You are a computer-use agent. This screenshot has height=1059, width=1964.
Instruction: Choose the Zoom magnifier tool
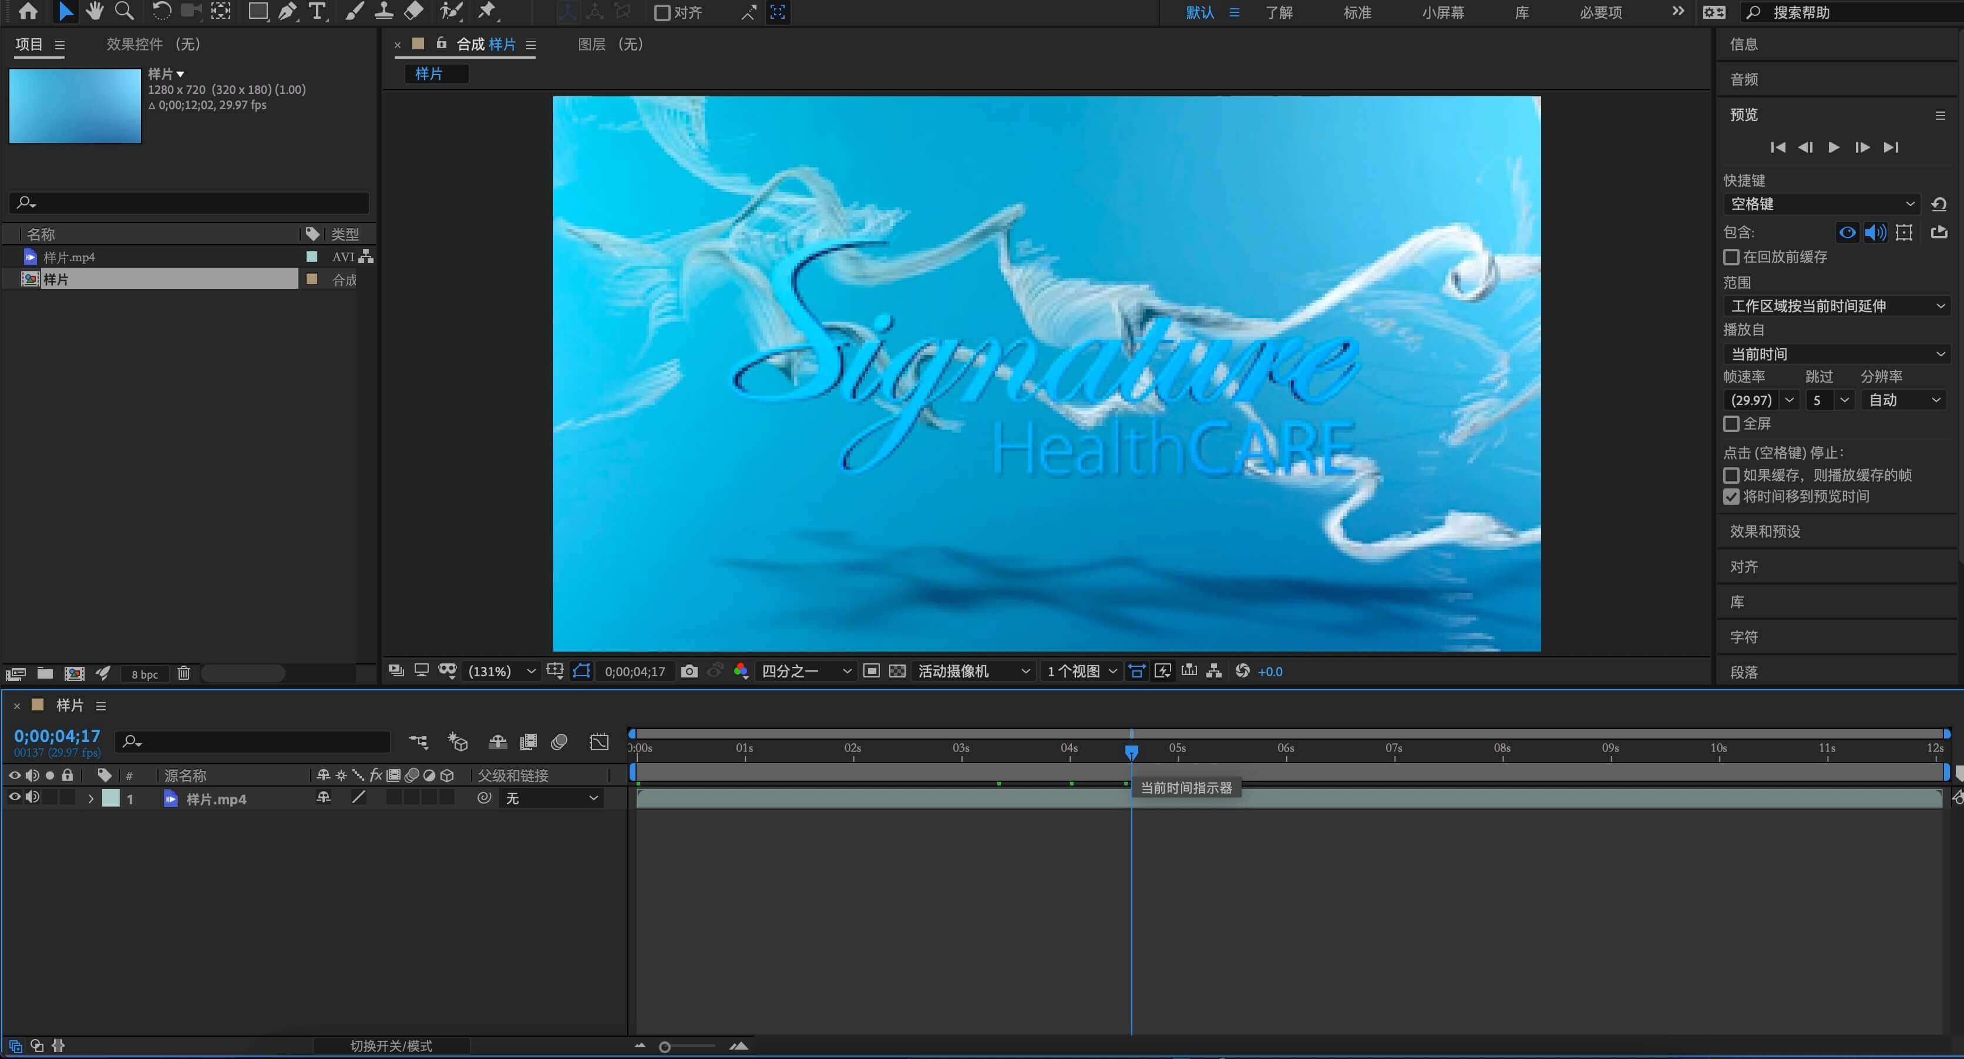[x=123, y=11]
